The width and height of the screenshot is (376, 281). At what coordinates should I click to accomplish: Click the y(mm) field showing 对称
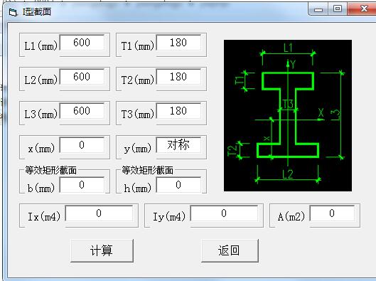pos(178,145)
